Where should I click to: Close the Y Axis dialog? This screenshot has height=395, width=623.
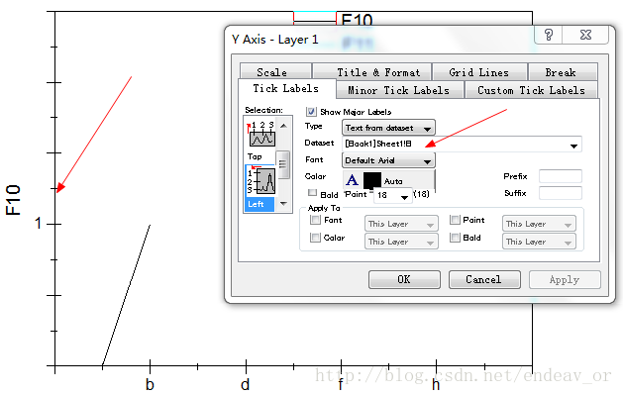pyautogui.click(x=585, y=35)
